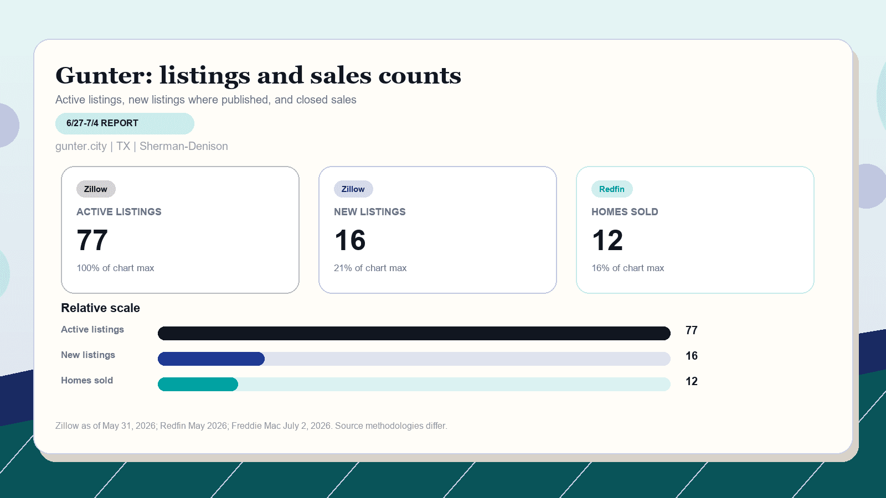Click the title 'Gunter: listings and sales counts'
Viewport: 886px width, 498px height.
(x=258, y=75)
